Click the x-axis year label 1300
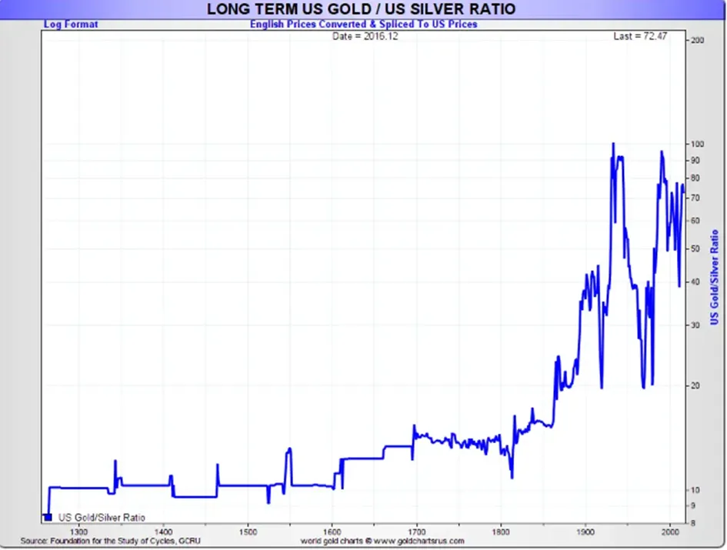The width and height of the screenshot is (727, 550). pyautogui.click(x=79, y=532)
